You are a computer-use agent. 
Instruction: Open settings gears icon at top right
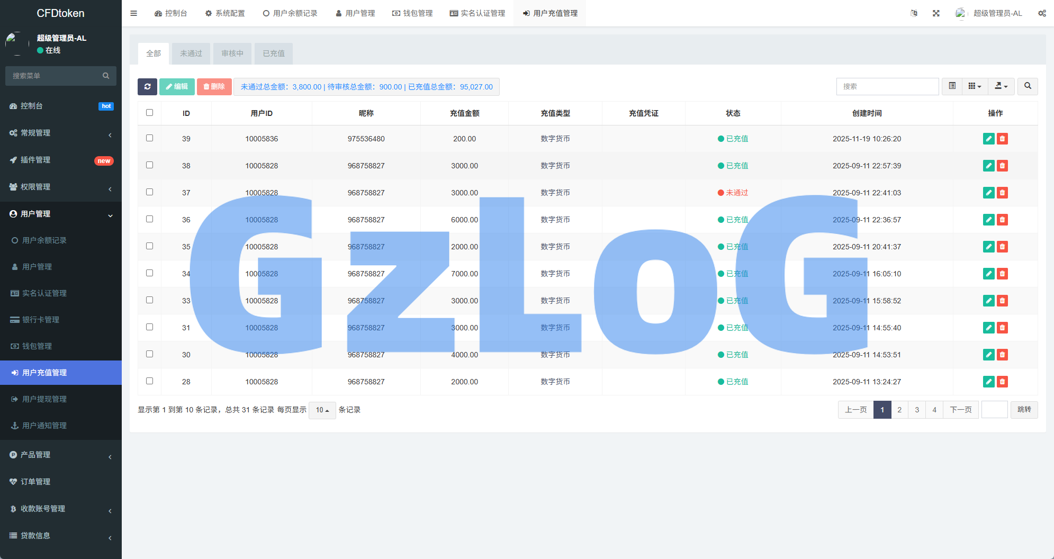pyautogui.click(x=1042, y=13)
